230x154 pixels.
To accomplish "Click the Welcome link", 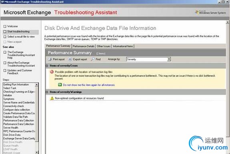I will [12, 26].
